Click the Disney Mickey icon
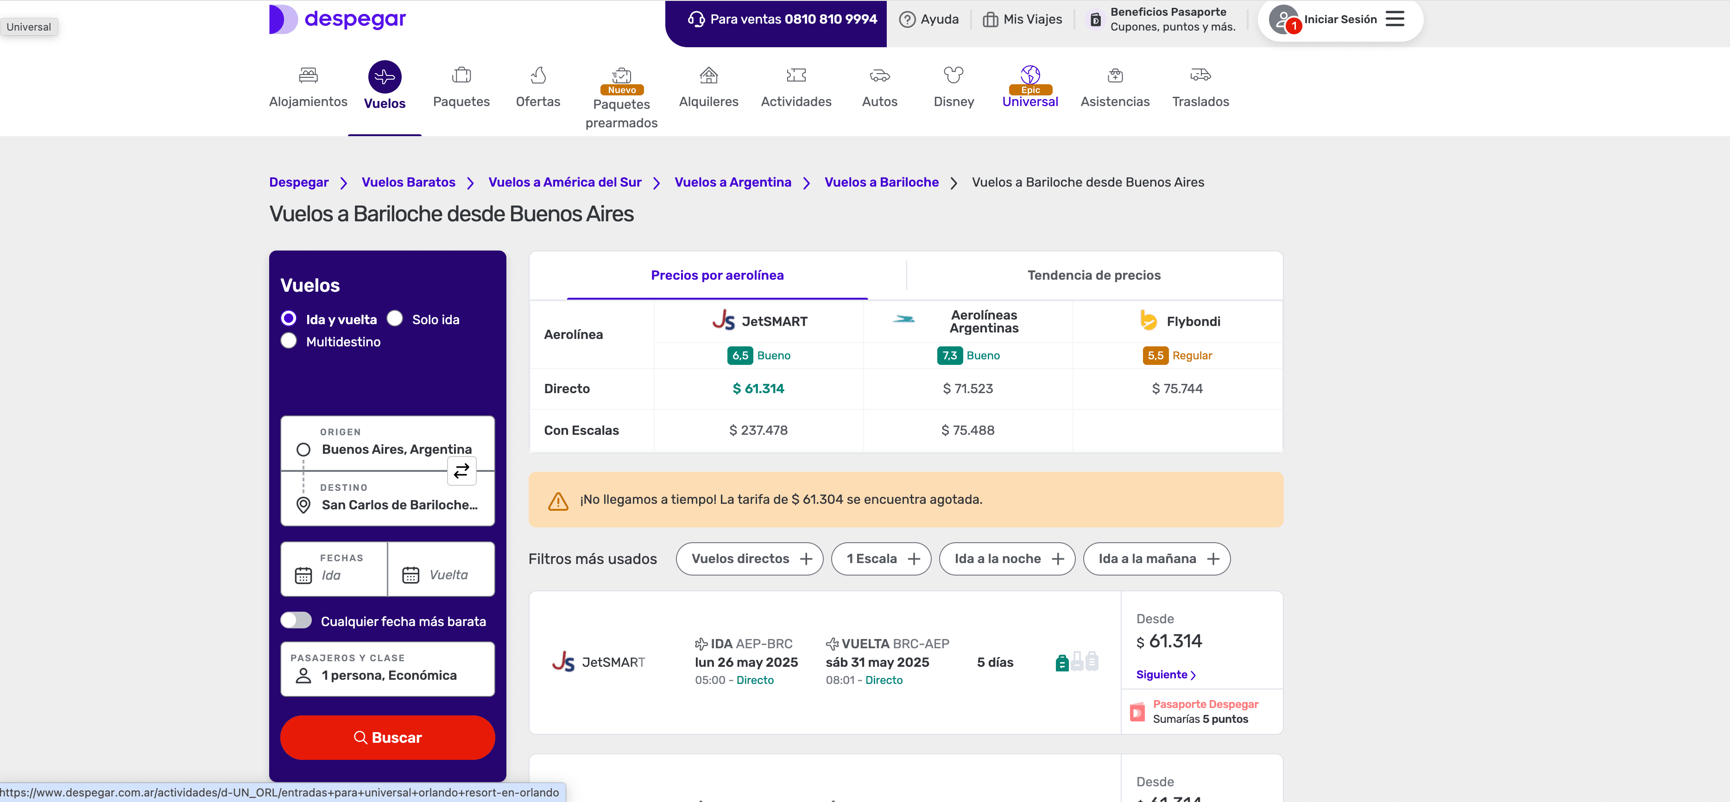The height and width of the screenshot is (802, 1730). pos(953,75)
